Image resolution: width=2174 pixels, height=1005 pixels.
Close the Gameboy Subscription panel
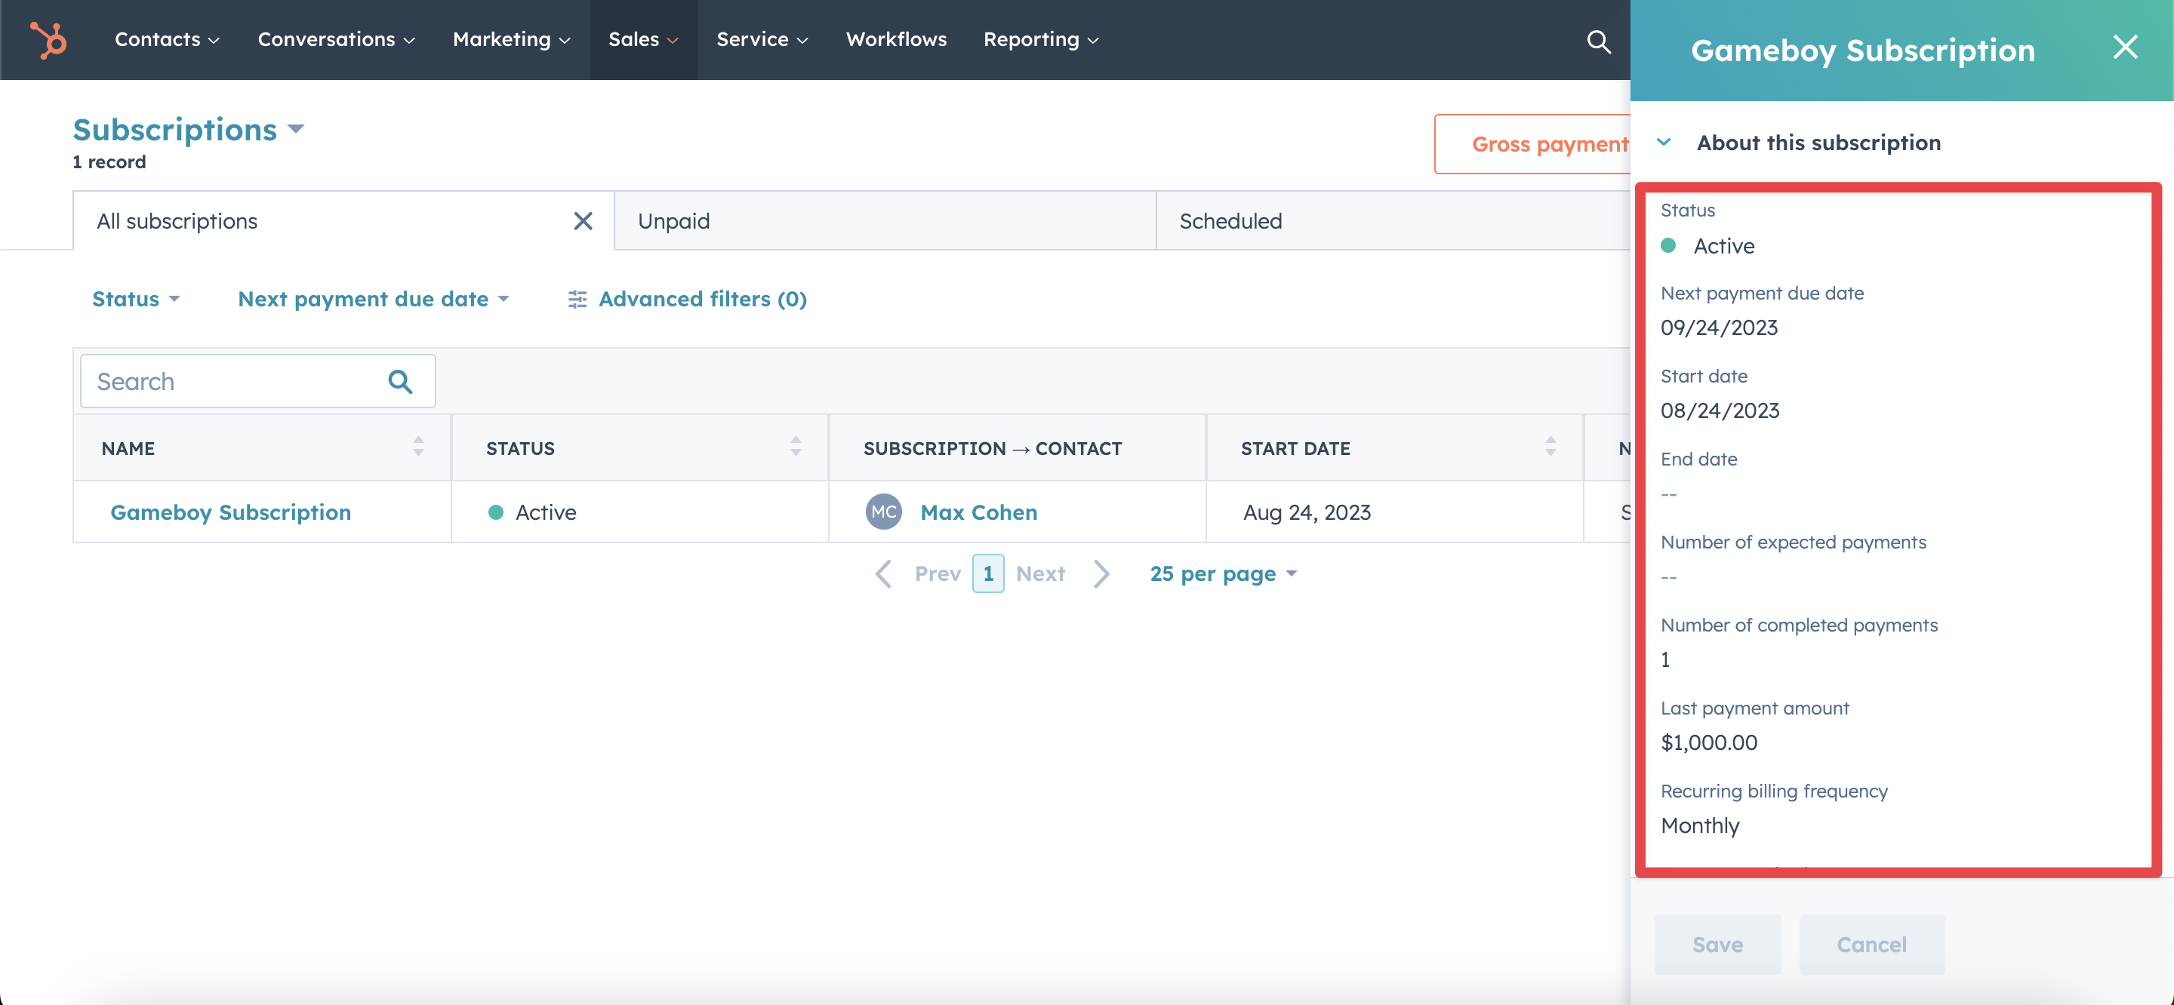pyautogui.click(x=2125, y=48)
